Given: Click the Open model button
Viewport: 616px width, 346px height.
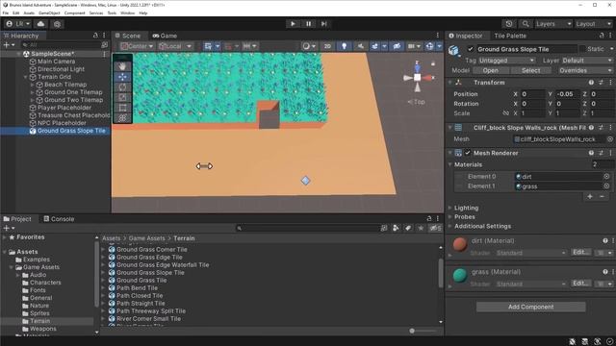Looking at the screenshot, I should (x=490, y=70).
